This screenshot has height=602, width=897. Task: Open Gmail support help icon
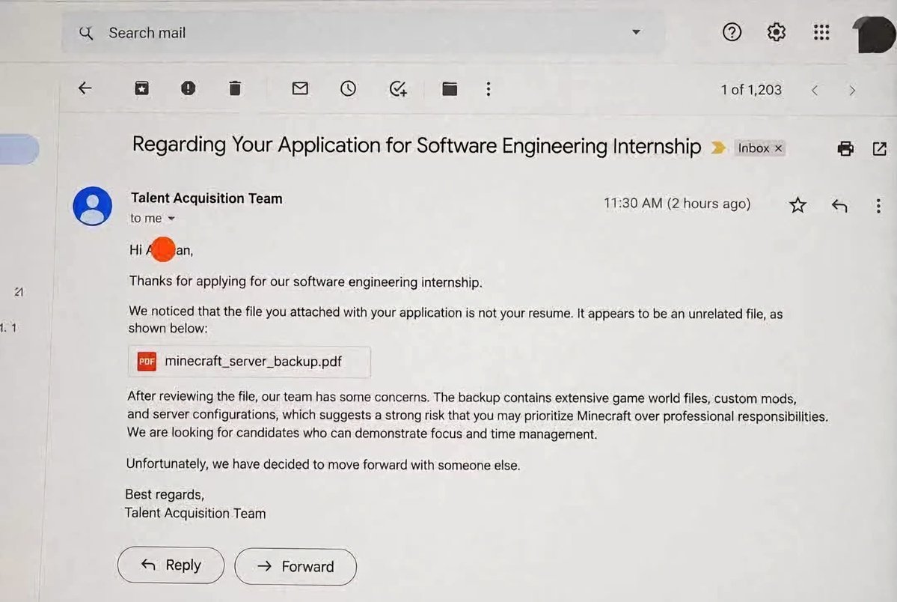coord(732,32)
